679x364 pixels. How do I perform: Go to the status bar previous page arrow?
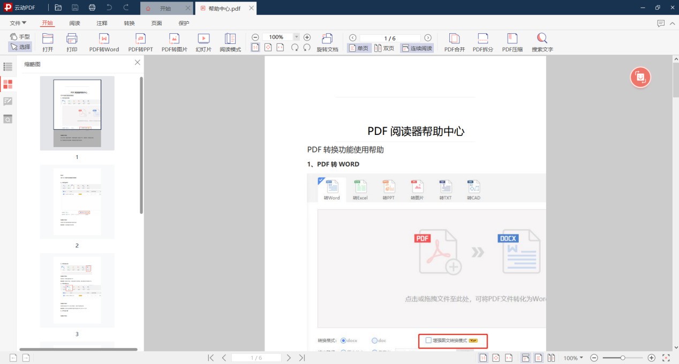click(224, 358)
